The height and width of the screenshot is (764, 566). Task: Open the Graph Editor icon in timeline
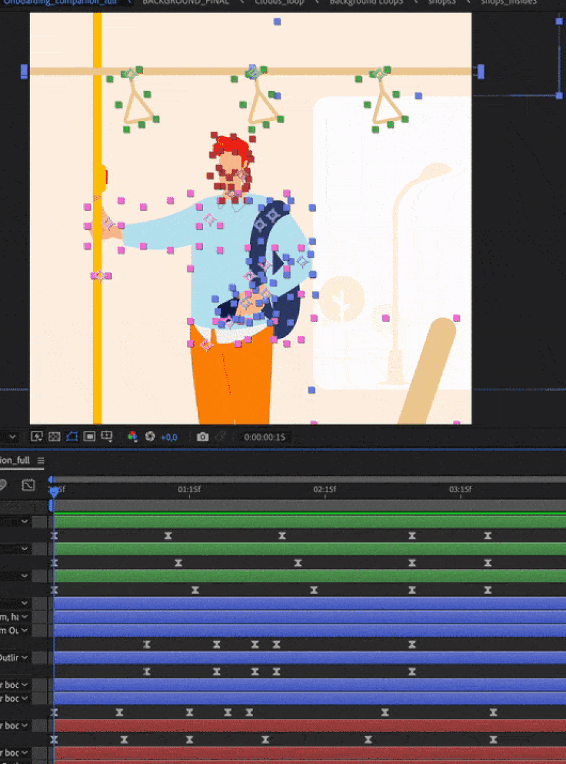[x=28, y=485]
